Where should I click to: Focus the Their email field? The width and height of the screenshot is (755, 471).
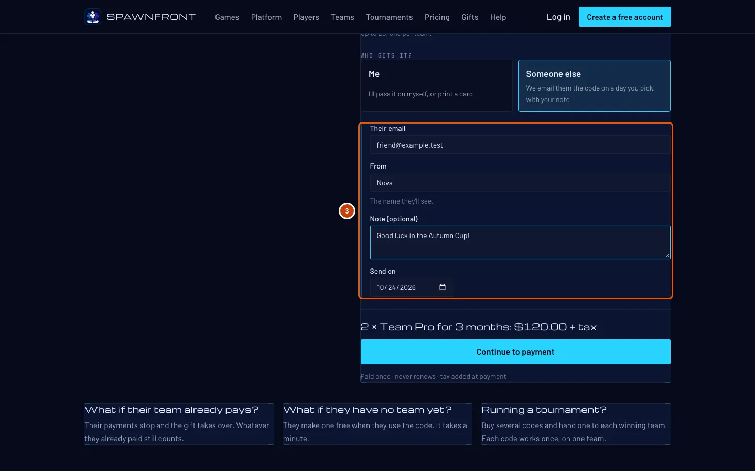pos(520,145)
